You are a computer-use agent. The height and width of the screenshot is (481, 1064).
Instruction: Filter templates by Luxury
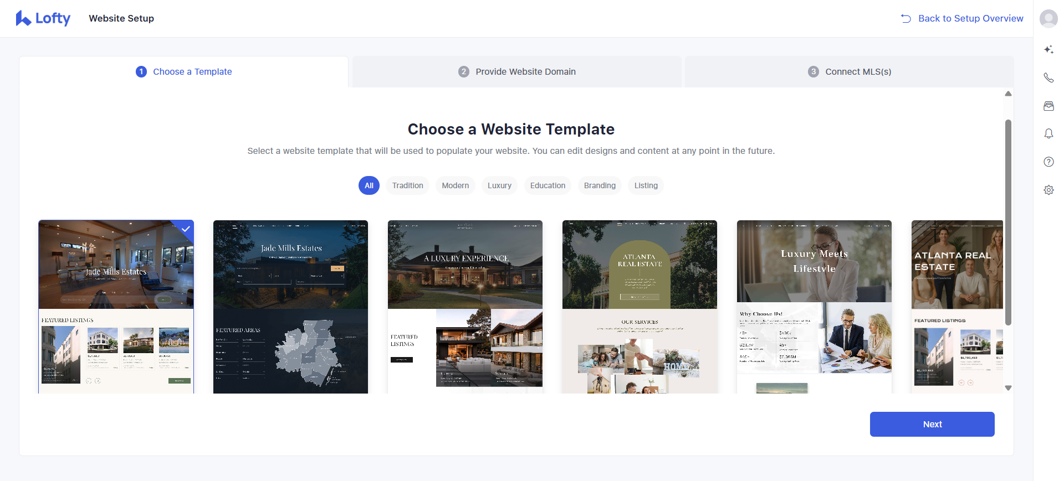click(x=499, y=186)
